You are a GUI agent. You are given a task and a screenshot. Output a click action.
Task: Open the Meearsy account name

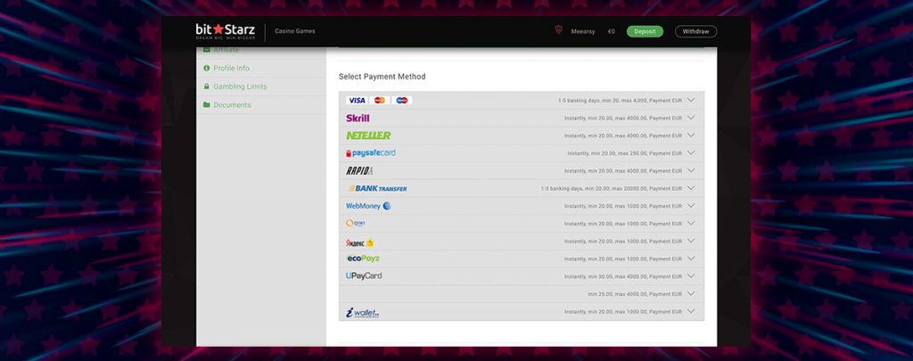pos(583,31)
